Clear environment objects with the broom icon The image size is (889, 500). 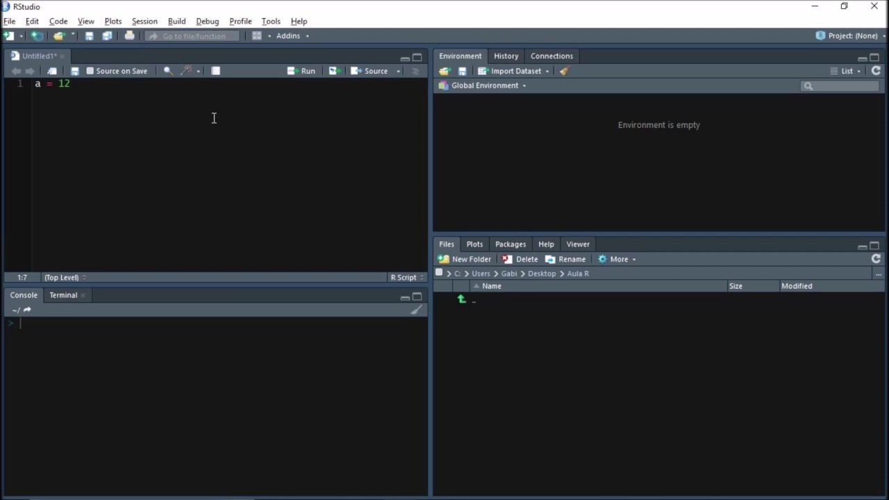[564, 71]
